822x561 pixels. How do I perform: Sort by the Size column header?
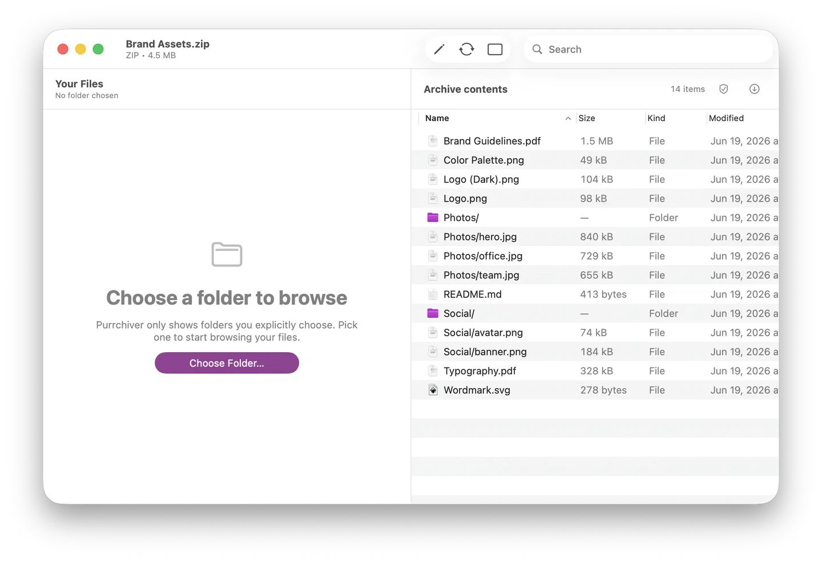[587, 118]
